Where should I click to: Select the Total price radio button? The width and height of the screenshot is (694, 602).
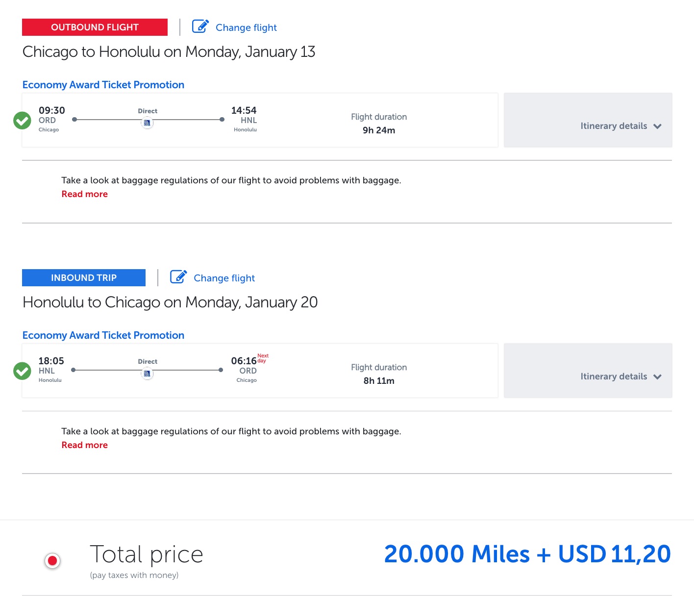pos(52,560)
